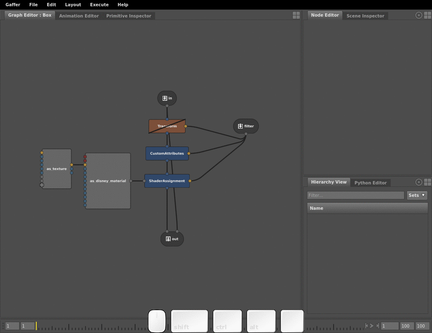Jump to the timeline end frame

(x=378, y=326)
